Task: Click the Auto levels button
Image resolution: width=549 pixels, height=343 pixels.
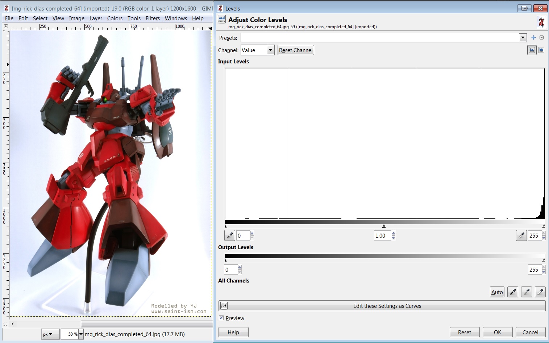Action: (497, 292)
